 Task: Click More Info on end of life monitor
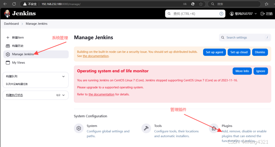click(242, 71)
